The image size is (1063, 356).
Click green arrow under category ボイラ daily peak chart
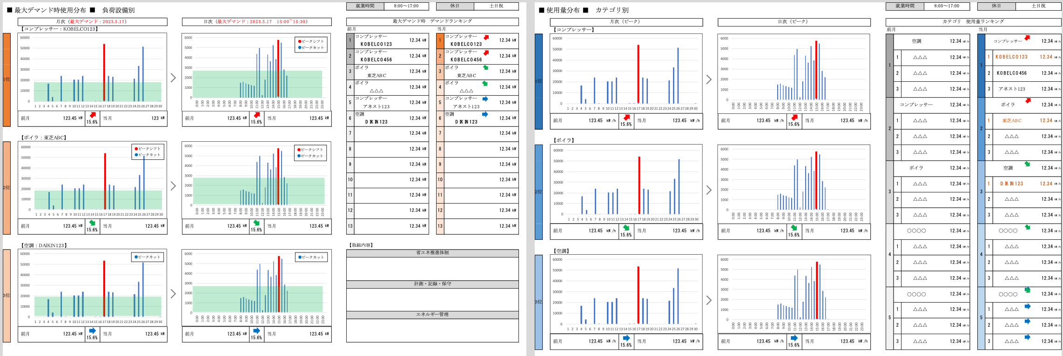pyautogui.click(x=794, y=228)
